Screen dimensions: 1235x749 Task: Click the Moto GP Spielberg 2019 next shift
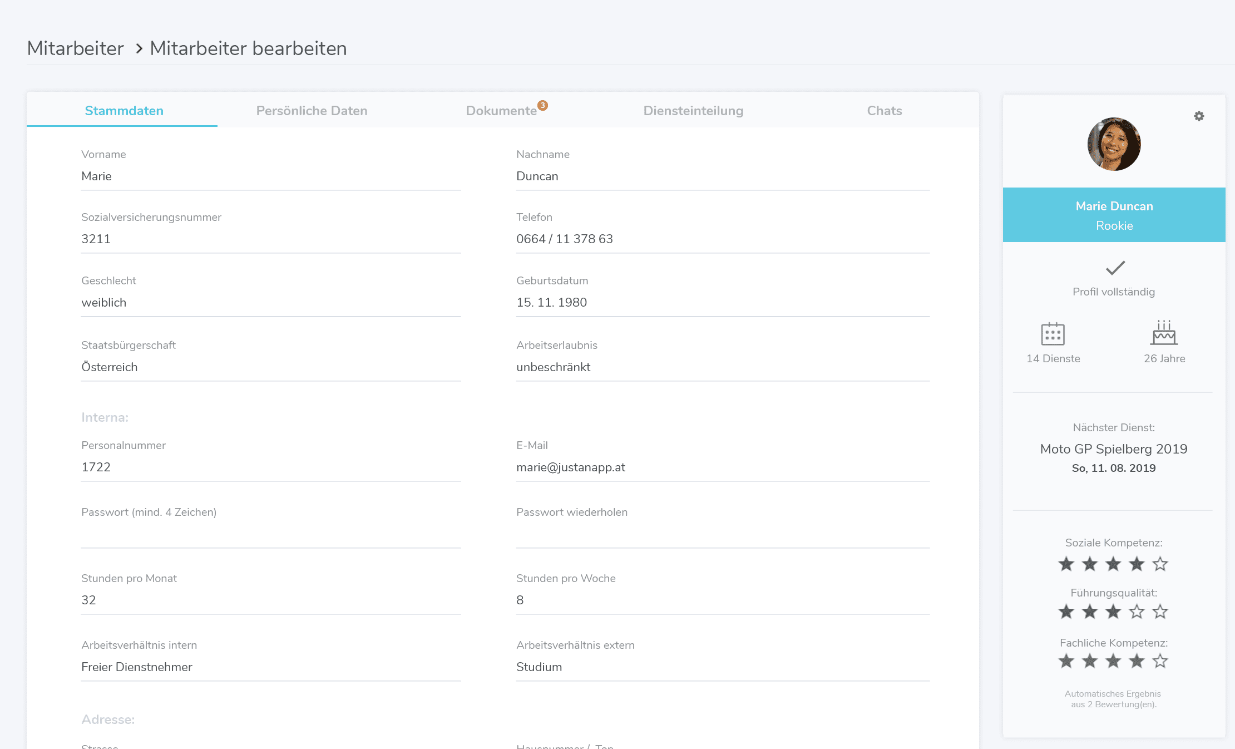(x=1114, y=449)
